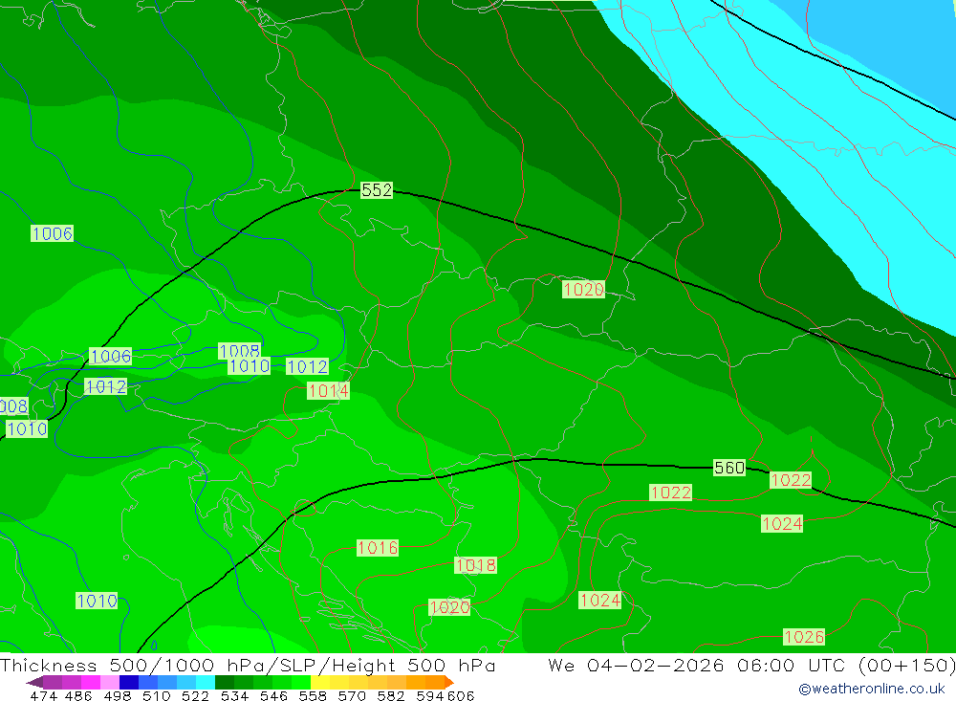Click the forecast date 'We 04-02-2026 06:00 UTC'
Viewport: 956px width, 701px height.
click(x=698, y=665)
